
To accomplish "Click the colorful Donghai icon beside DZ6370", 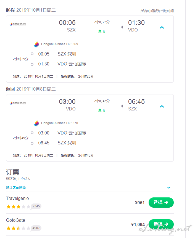I will coord(36,123).
